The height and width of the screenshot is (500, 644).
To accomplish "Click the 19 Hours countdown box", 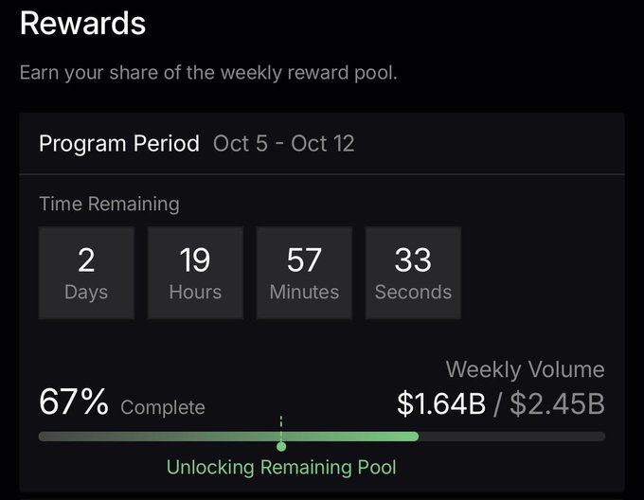I will coord(195,273).
